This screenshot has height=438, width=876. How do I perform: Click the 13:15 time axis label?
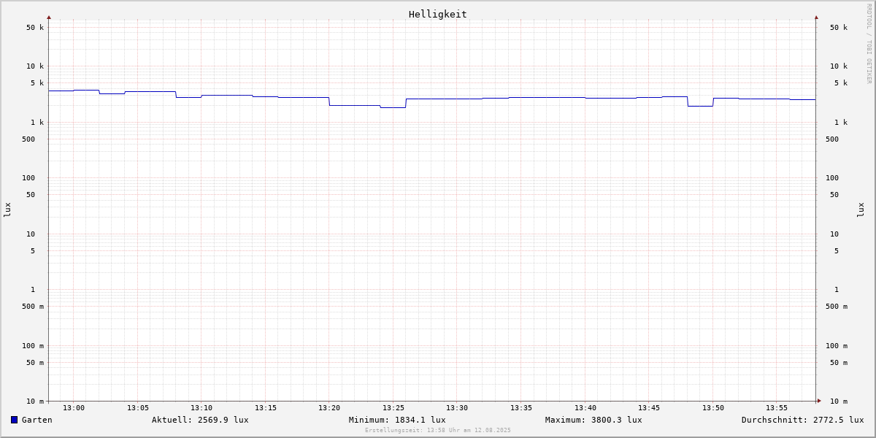[266, 408]
